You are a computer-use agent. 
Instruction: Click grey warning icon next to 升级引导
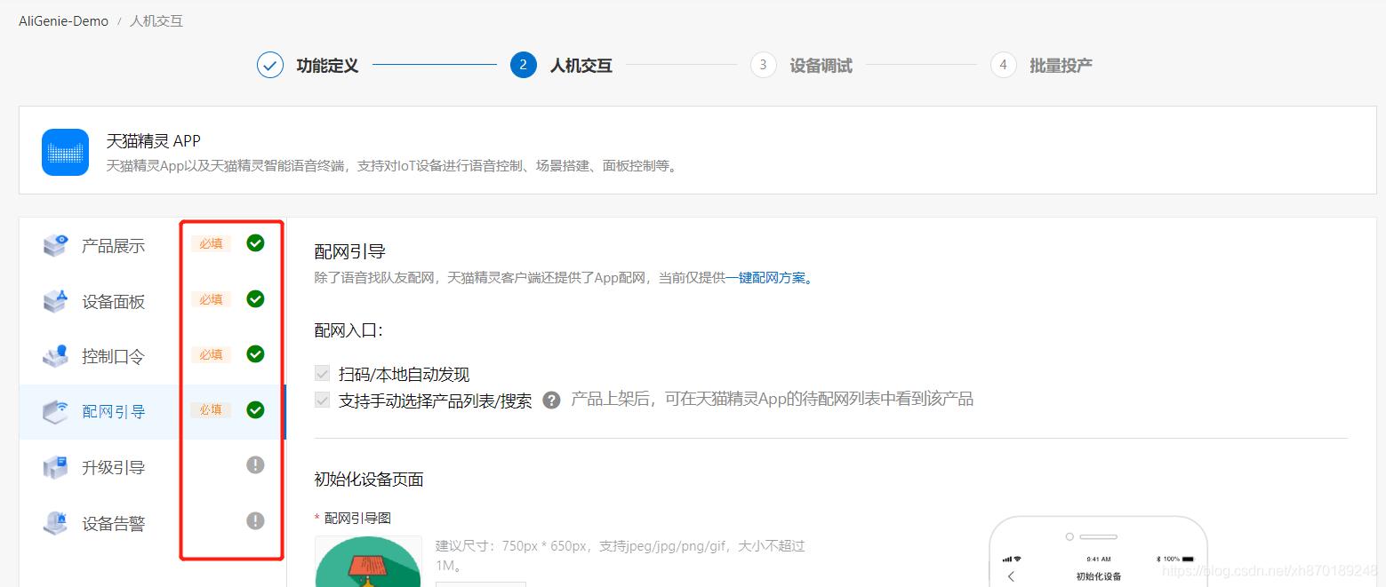tap(255, 465)
